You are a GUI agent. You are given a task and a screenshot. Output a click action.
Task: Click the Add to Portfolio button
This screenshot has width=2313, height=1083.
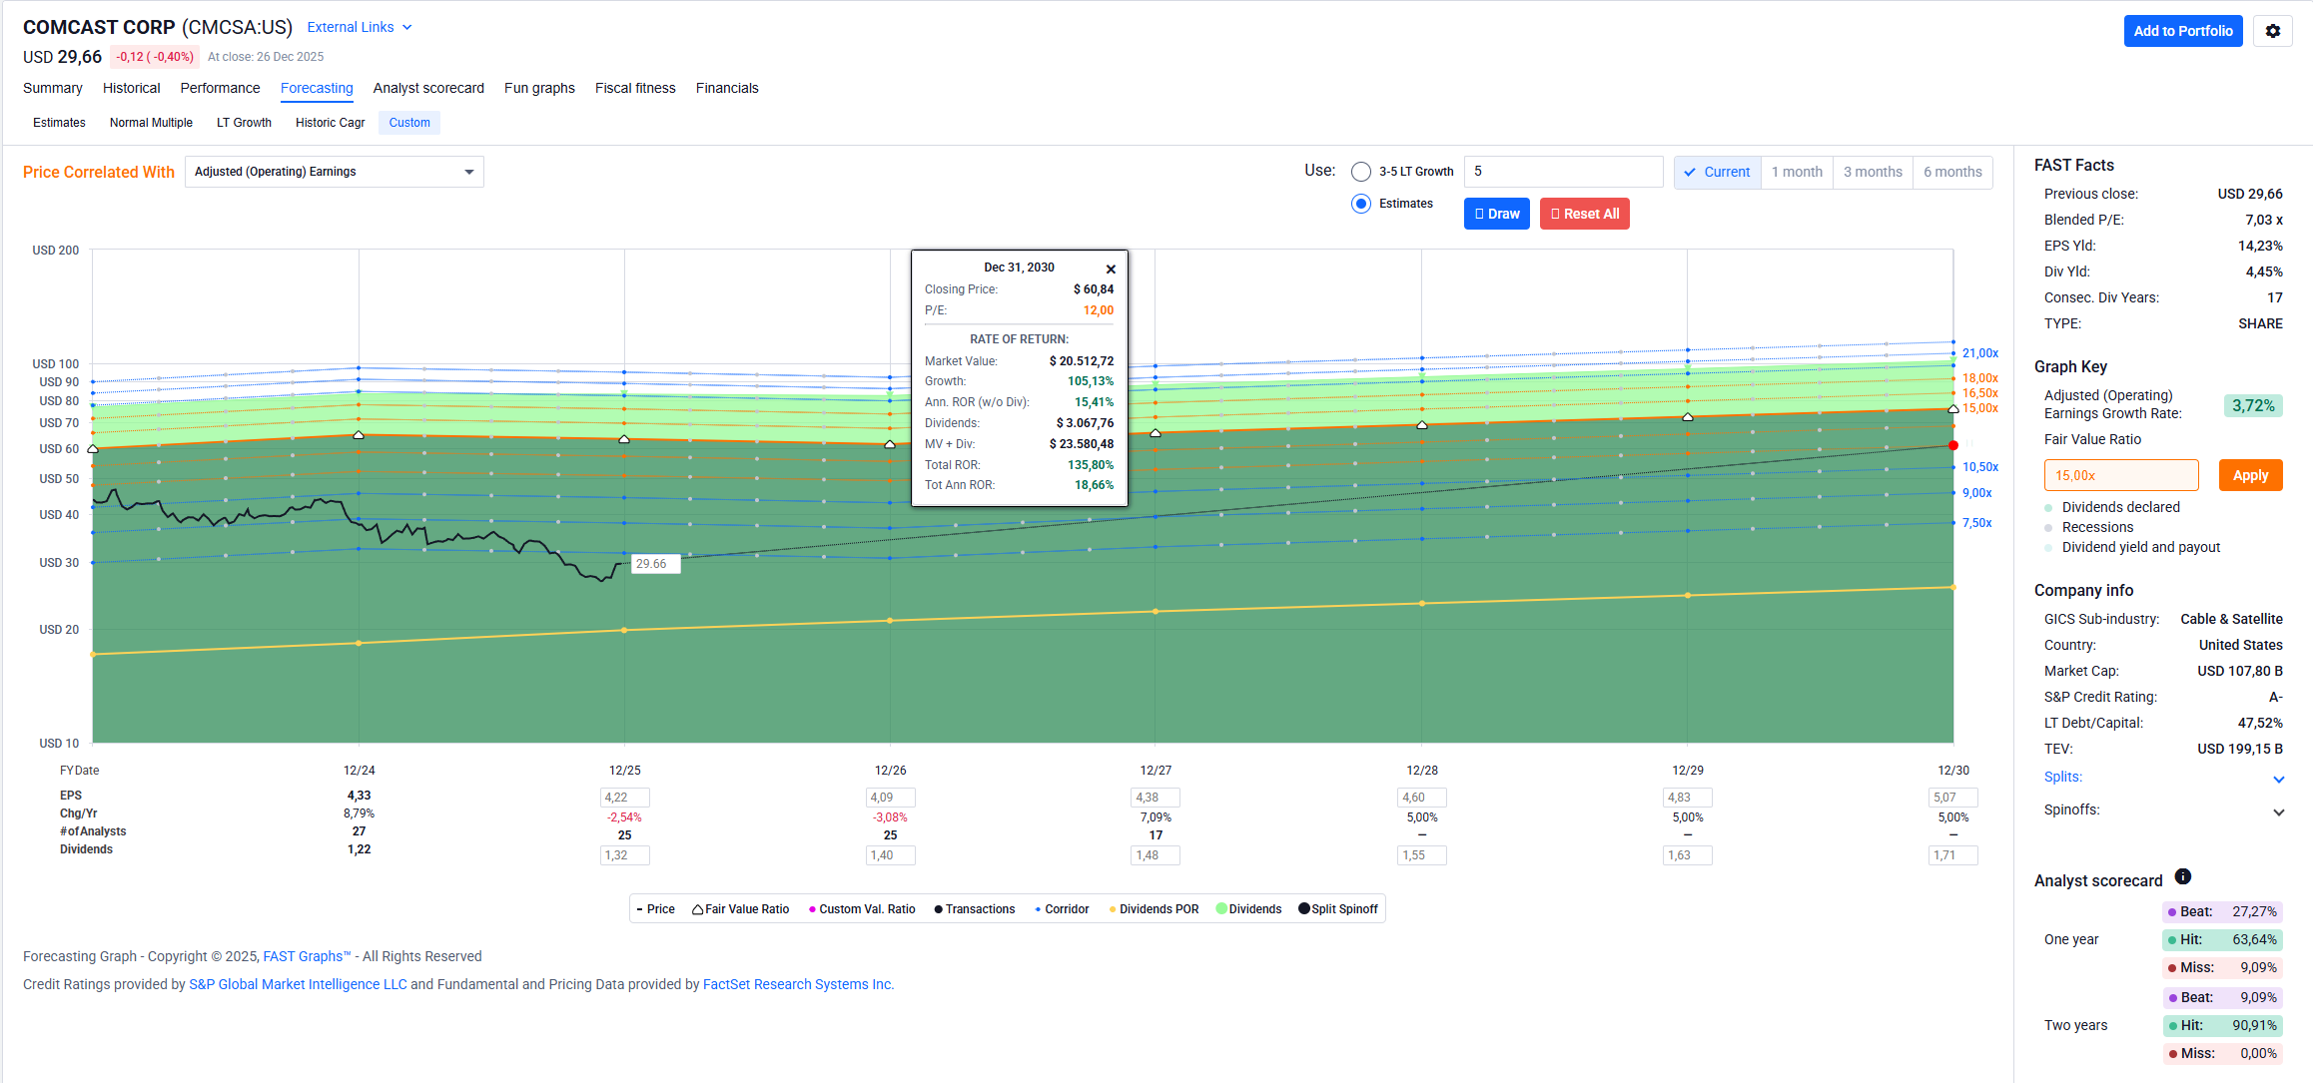pyautogui.click(x=2182, y=31)
